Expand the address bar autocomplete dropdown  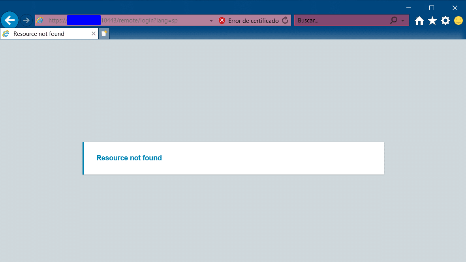point(211,20)
